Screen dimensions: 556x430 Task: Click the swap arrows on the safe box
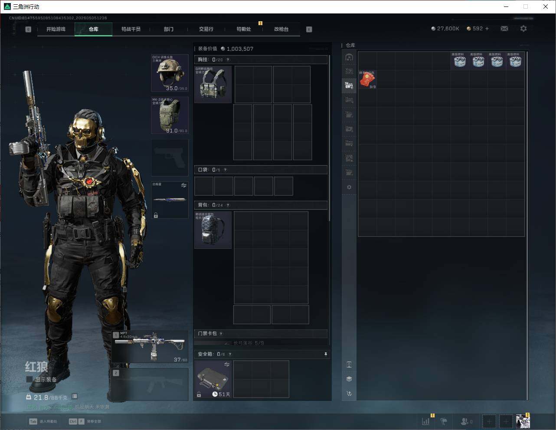click(227, 365)
